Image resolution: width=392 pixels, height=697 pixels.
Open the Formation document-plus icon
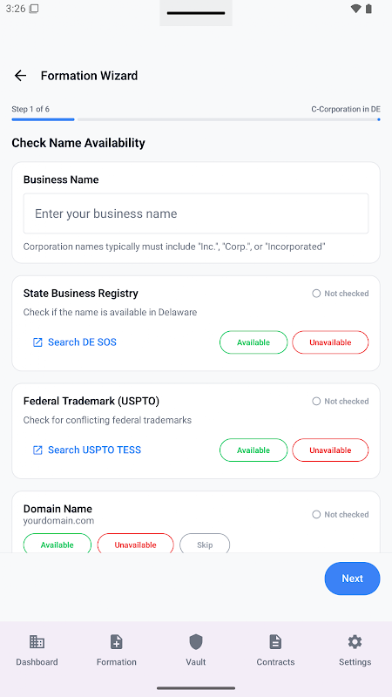click(117, 641)
